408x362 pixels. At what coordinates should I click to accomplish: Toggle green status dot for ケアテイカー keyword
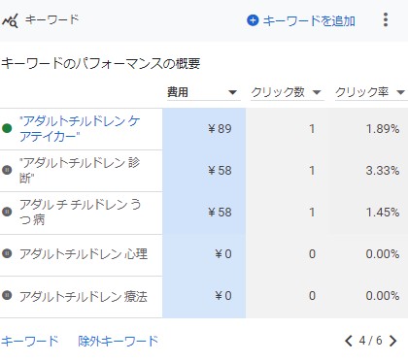coord(7,128)
